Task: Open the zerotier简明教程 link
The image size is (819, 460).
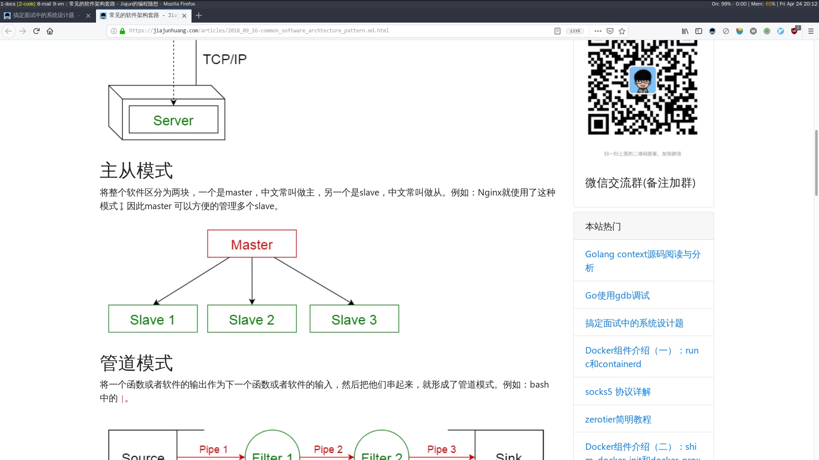Action: (x=618, y=419)
